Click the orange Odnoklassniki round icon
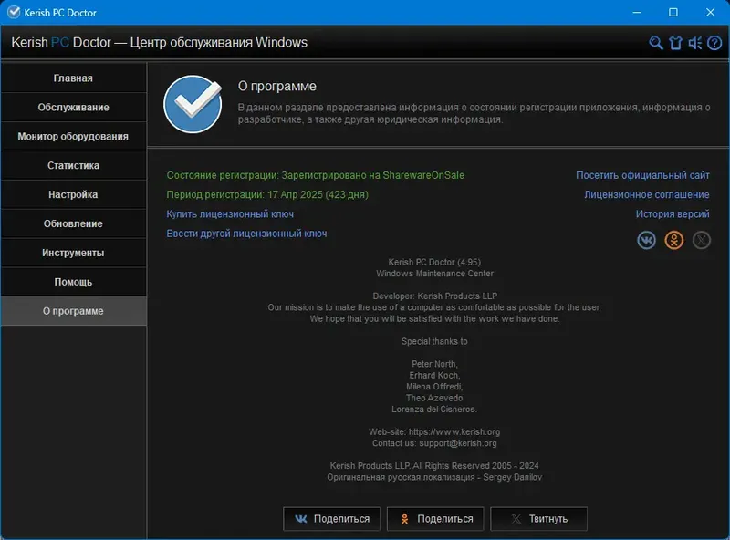730x540 pixels. [x=673, y=240]
